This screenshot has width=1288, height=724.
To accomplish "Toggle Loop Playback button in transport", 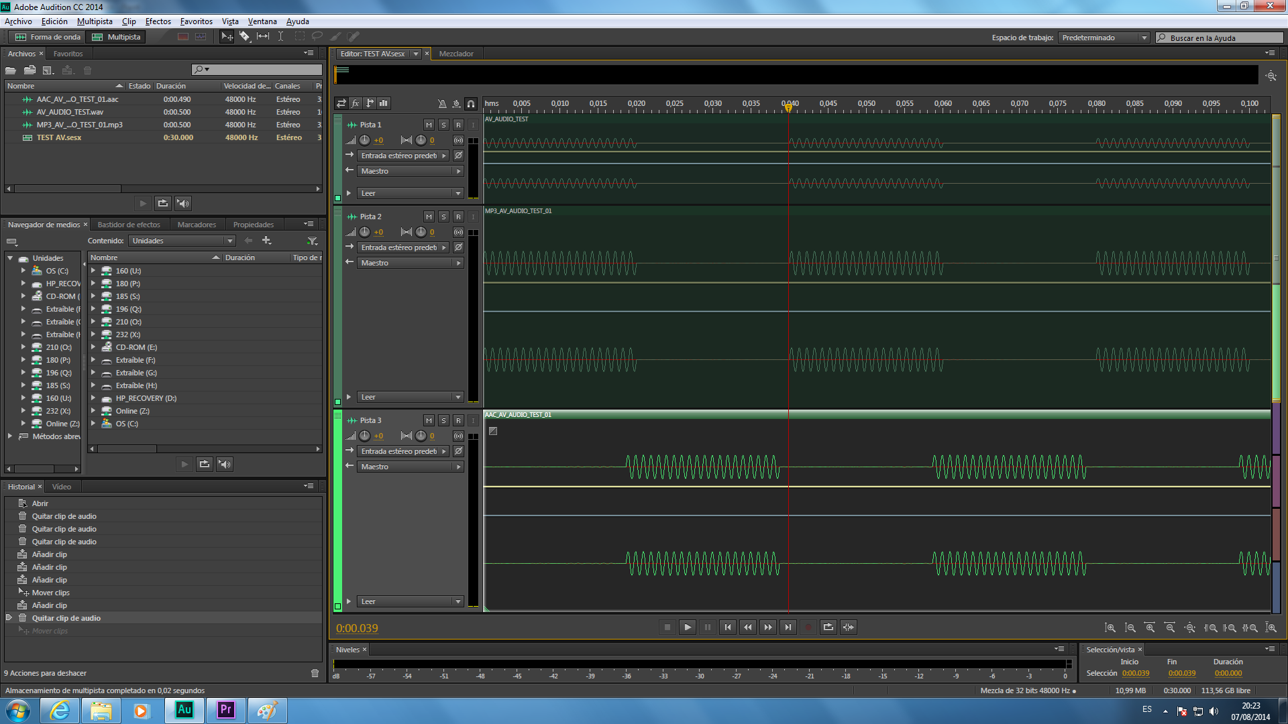I will click(828, 627).
